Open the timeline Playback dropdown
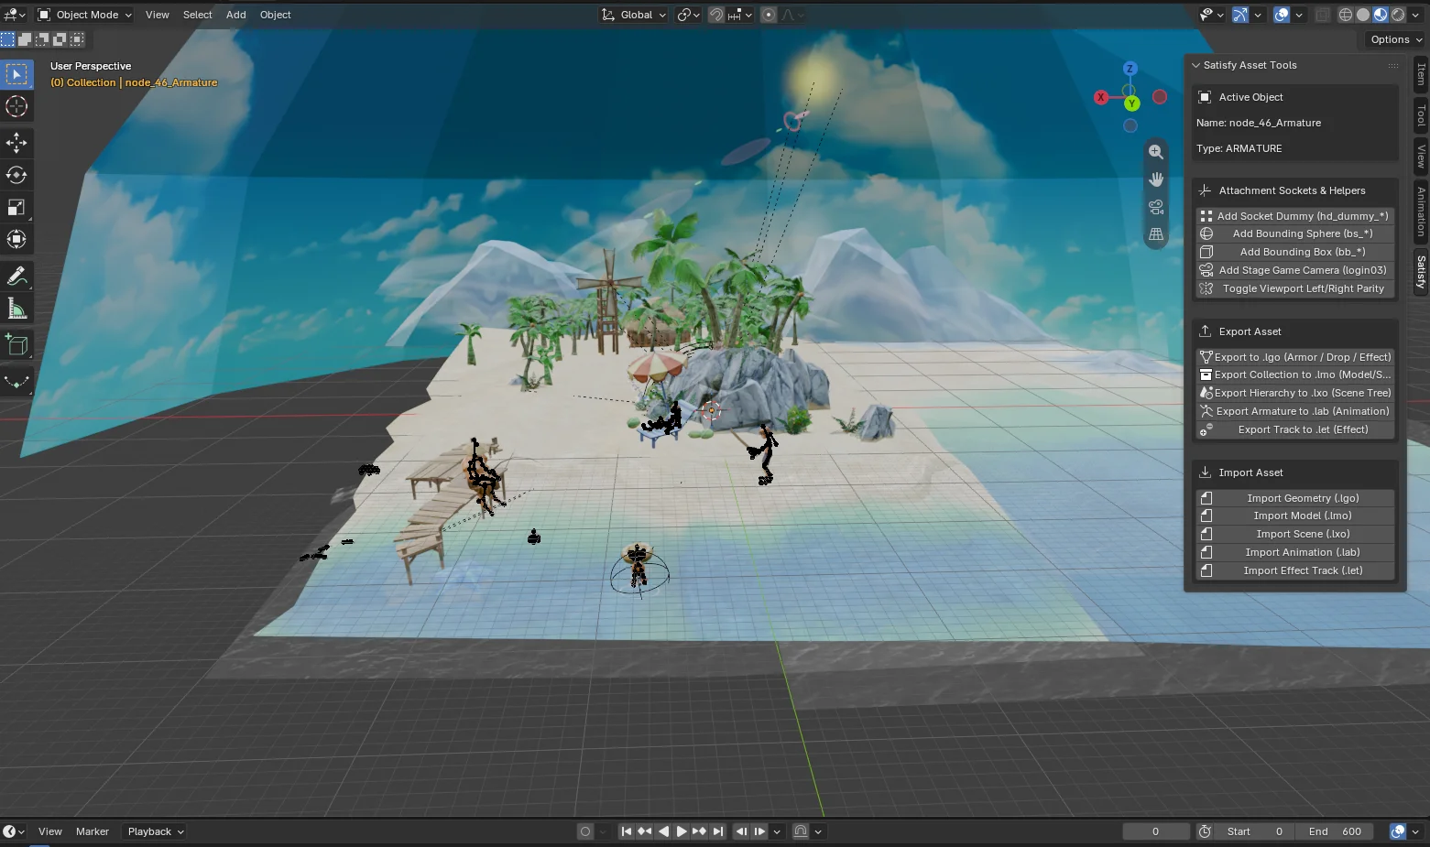Image resolution: width=1430 pixels, height=847 pixels. [156, 831]
